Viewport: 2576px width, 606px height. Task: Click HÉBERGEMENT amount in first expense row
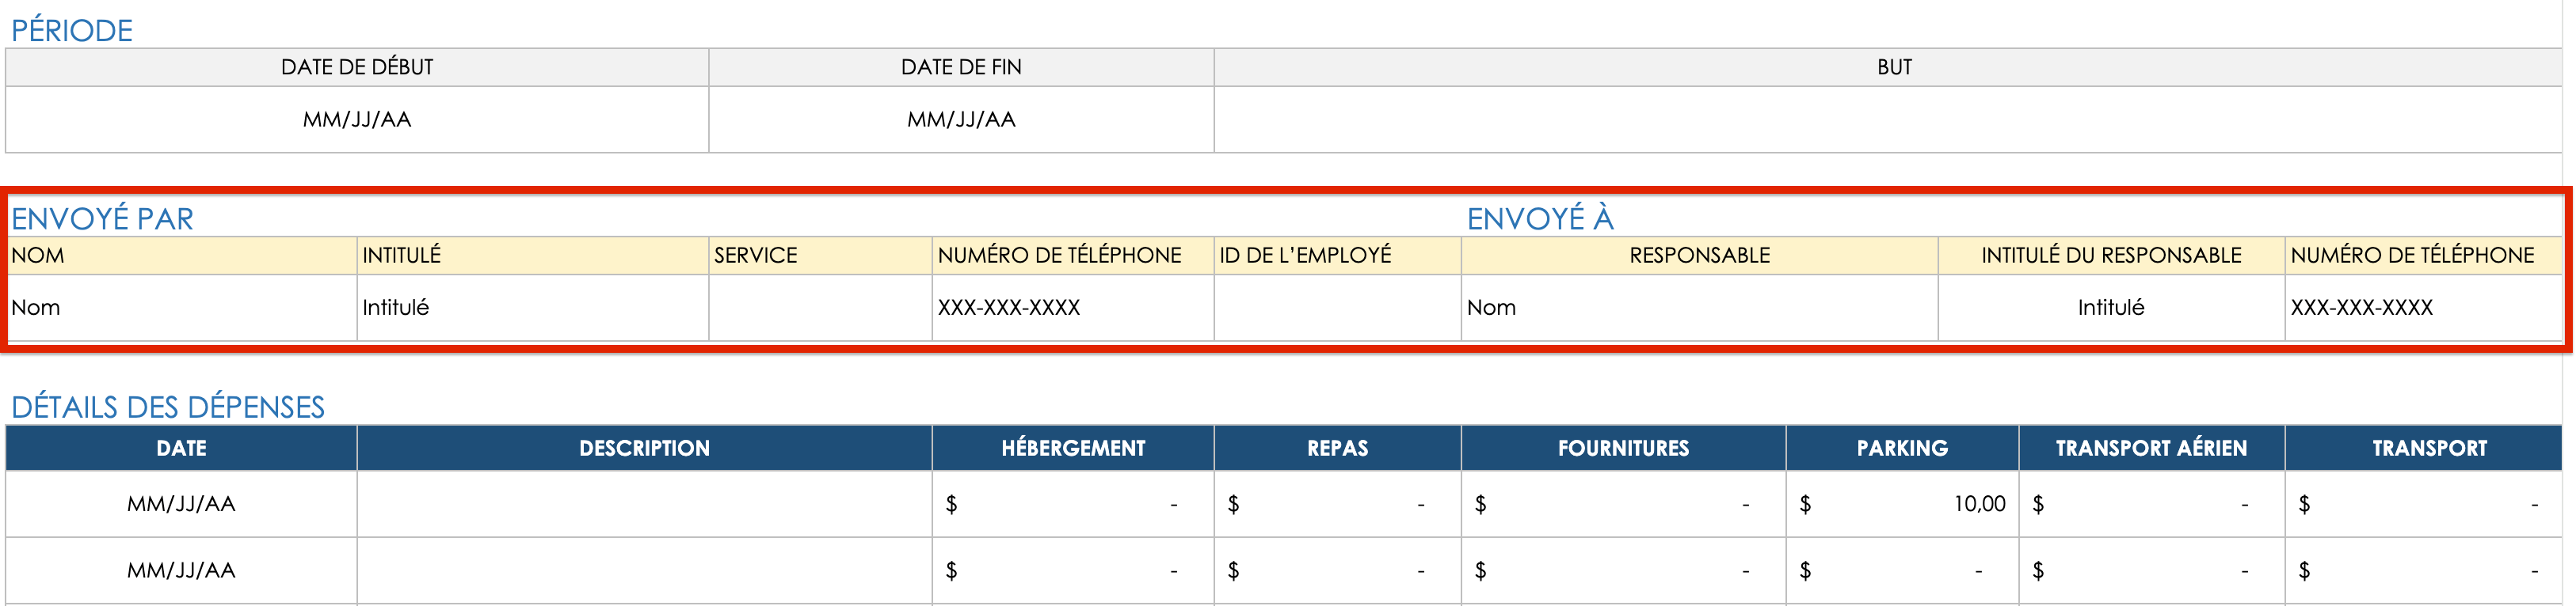point(1073,504)
